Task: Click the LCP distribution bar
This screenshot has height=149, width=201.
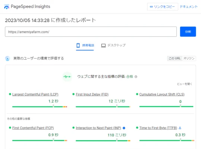Action: pos(39,107)
